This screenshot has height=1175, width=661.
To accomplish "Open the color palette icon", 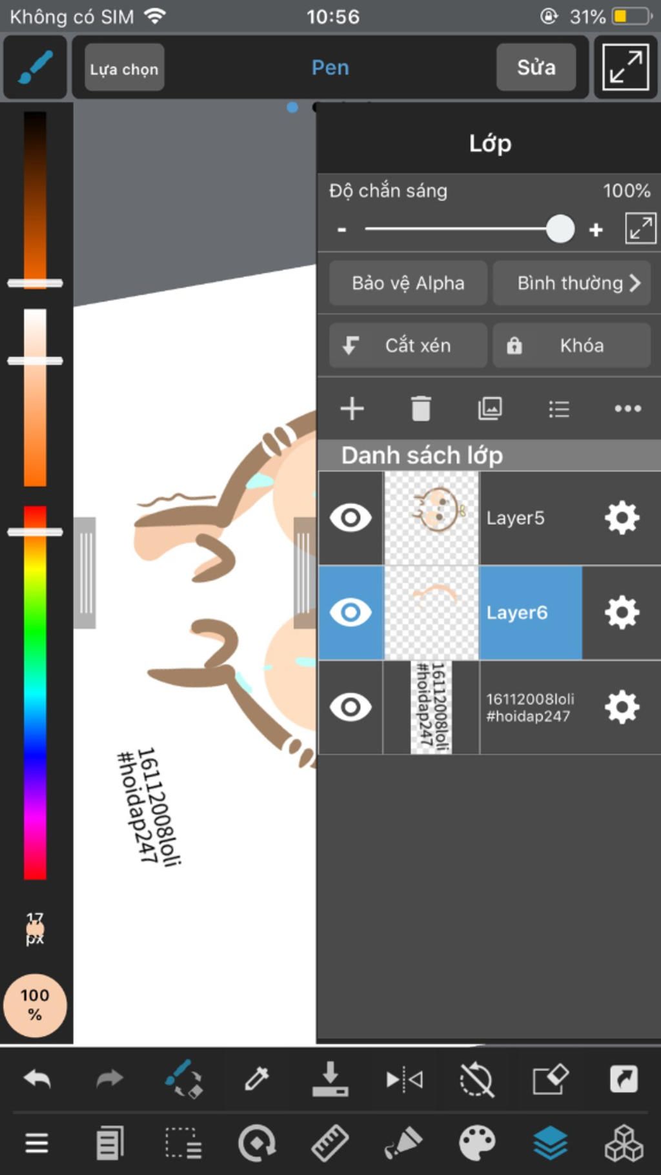I will (477, 1143).
